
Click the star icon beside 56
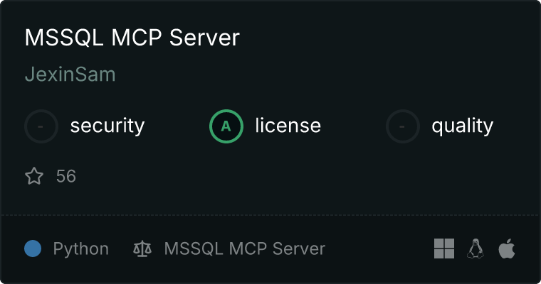[x=34, y=176]
